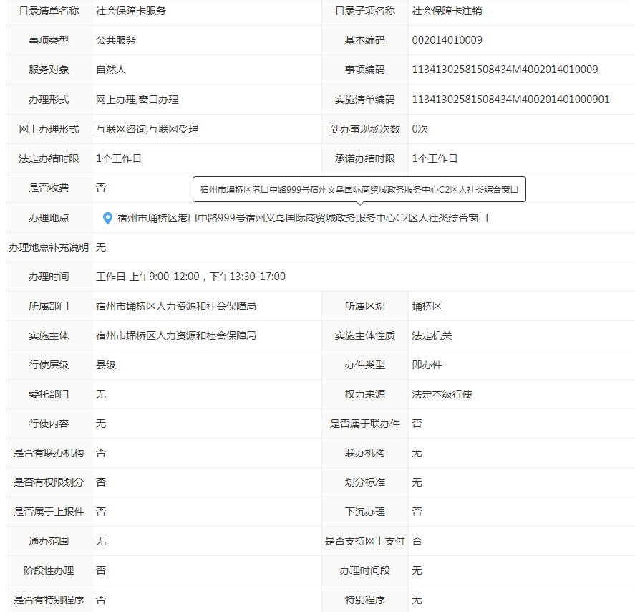Click the 办理时间 working hours text
Viewport: 635px width, 612px height.
pos(190,277)
